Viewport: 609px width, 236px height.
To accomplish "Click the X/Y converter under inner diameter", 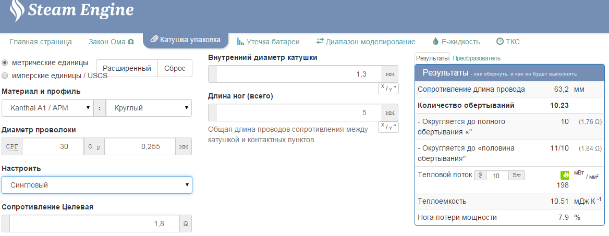I will (388, 89).
